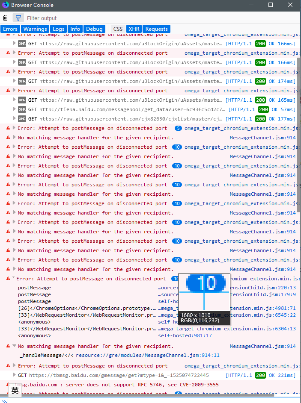The height and width of the screenshot is (403, 301).
Task: Click the Chinese IME indicator 英
Action: click(15, 391)
